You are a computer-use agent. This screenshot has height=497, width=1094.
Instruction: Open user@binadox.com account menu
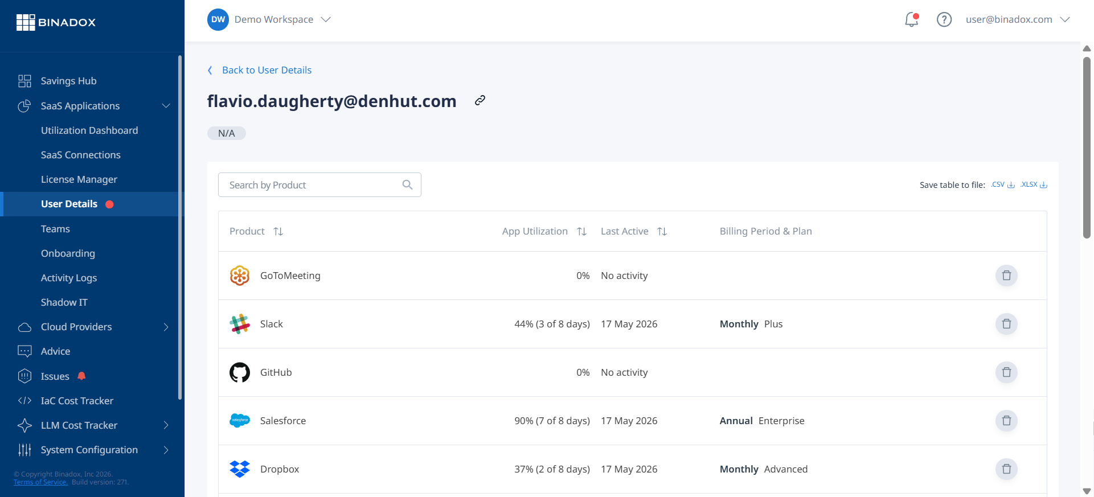coord(1018,19)
